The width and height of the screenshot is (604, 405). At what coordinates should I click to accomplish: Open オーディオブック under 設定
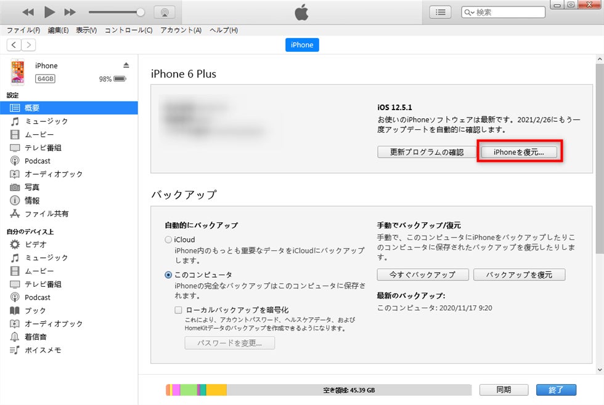[x=69, y=174]
